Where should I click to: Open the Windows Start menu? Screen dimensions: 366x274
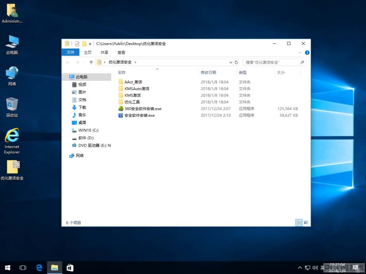8,268
